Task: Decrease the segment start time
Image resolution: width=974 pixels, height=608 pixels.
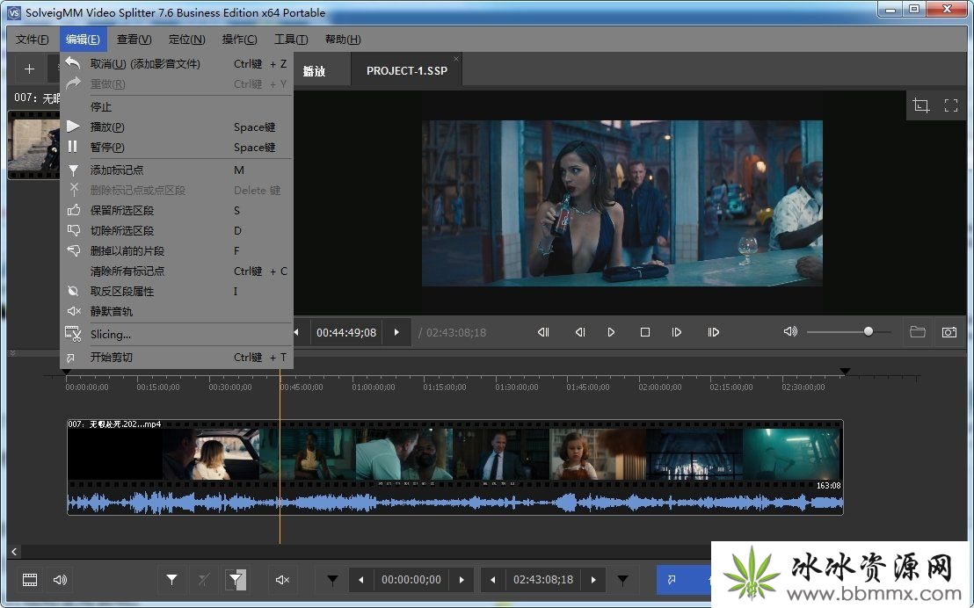Action: (361, 580)
